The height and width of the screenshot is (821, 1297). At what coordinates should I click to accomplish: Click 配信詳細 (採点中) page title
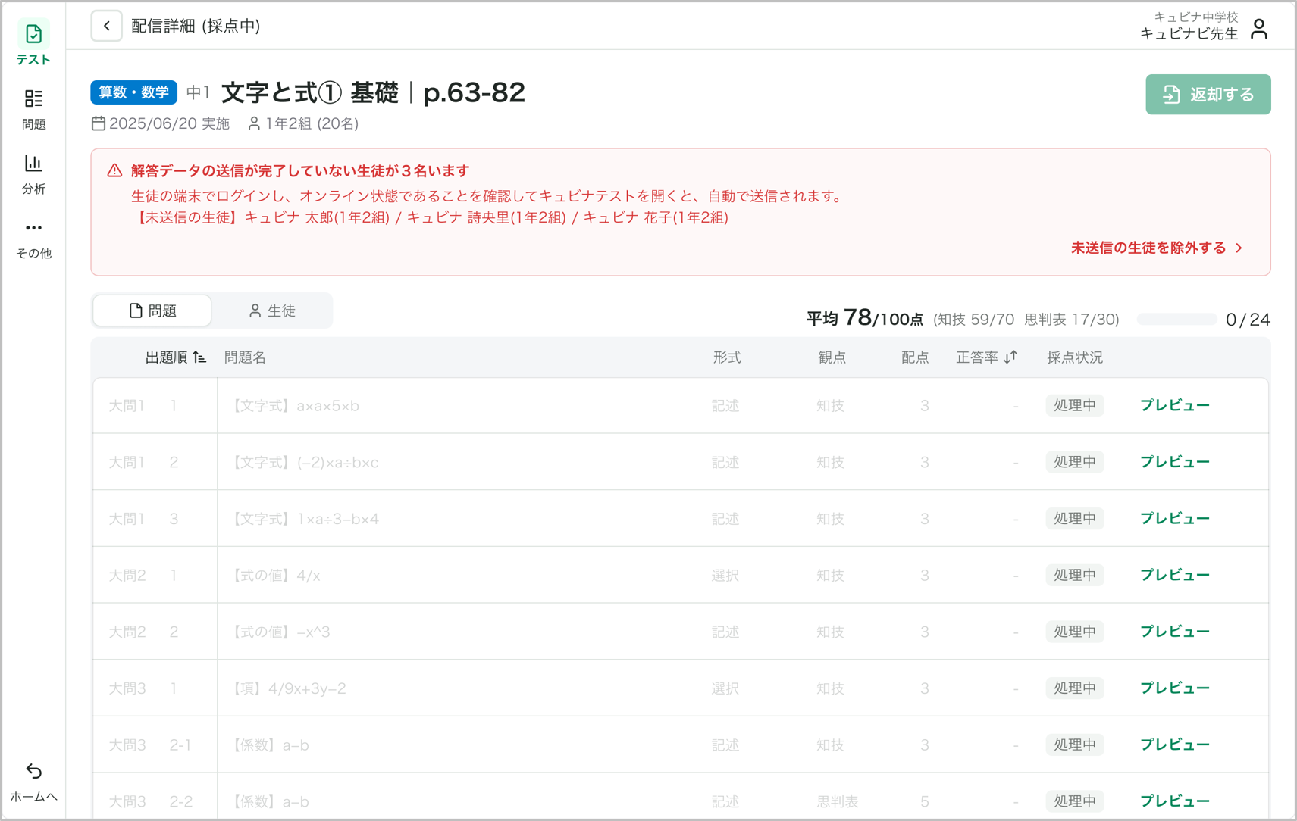tap(196, 26)
